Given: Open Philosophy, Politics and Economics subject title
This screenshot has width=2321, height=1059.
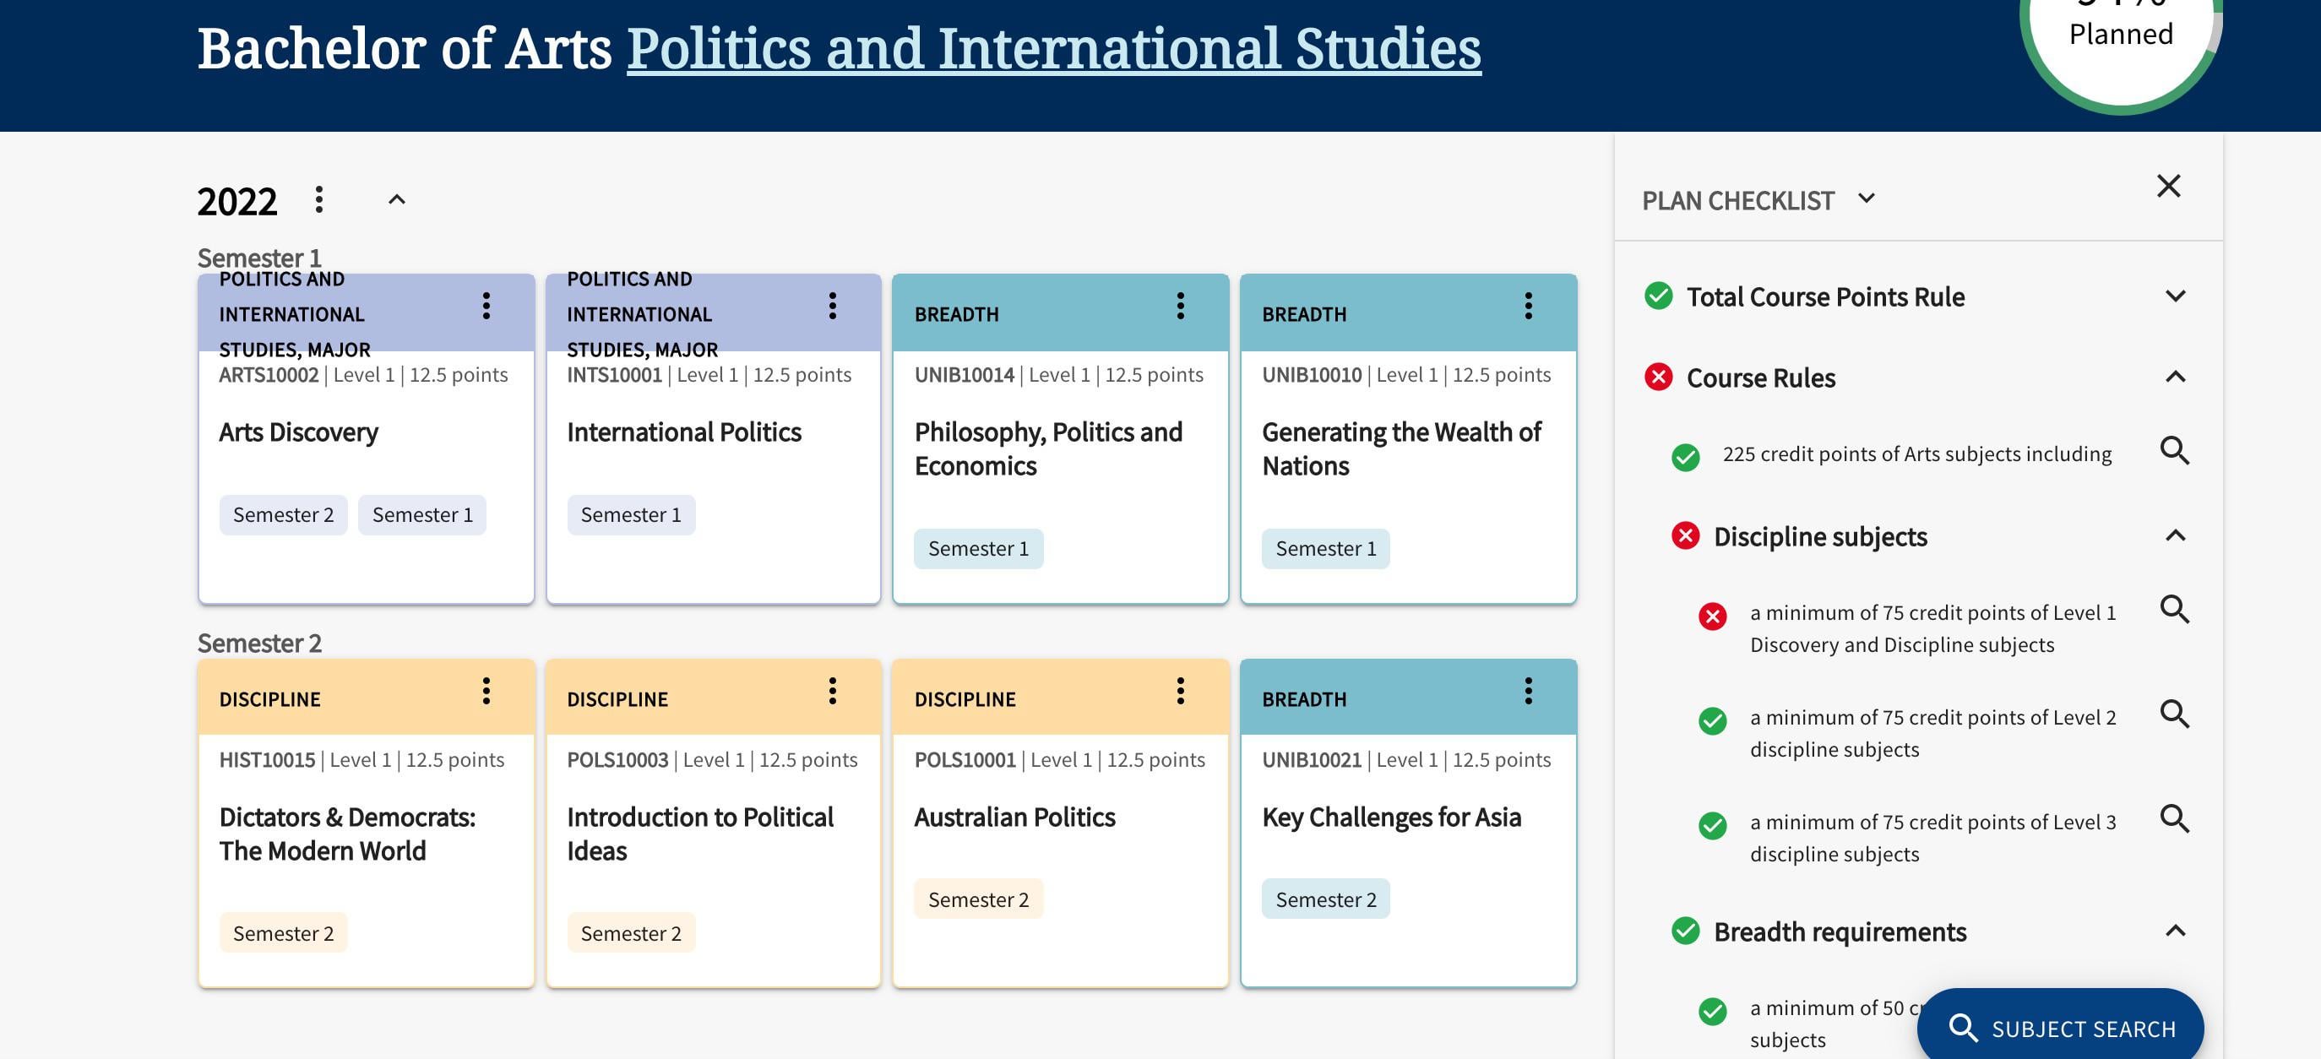Looking at the screenshot, I should pyautogui.click(x=1048, y=449).
